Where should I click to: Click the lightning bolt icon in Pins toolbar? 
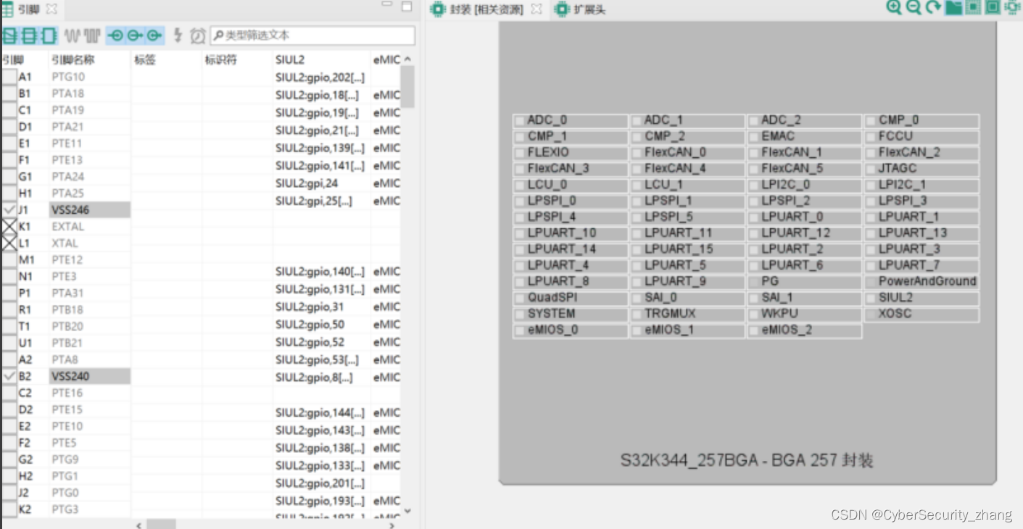[x=178, y=35]
